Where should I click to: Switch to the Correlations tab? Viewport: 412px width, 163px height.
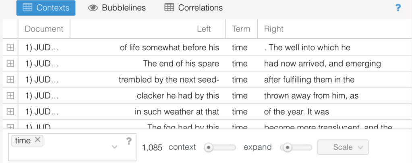[194, 8]
